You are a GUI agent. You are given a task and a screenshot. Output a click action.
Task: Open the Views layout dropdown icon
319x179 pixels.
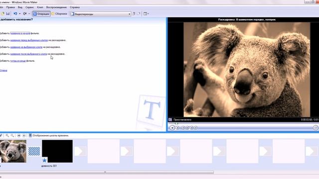coord(146,14)
